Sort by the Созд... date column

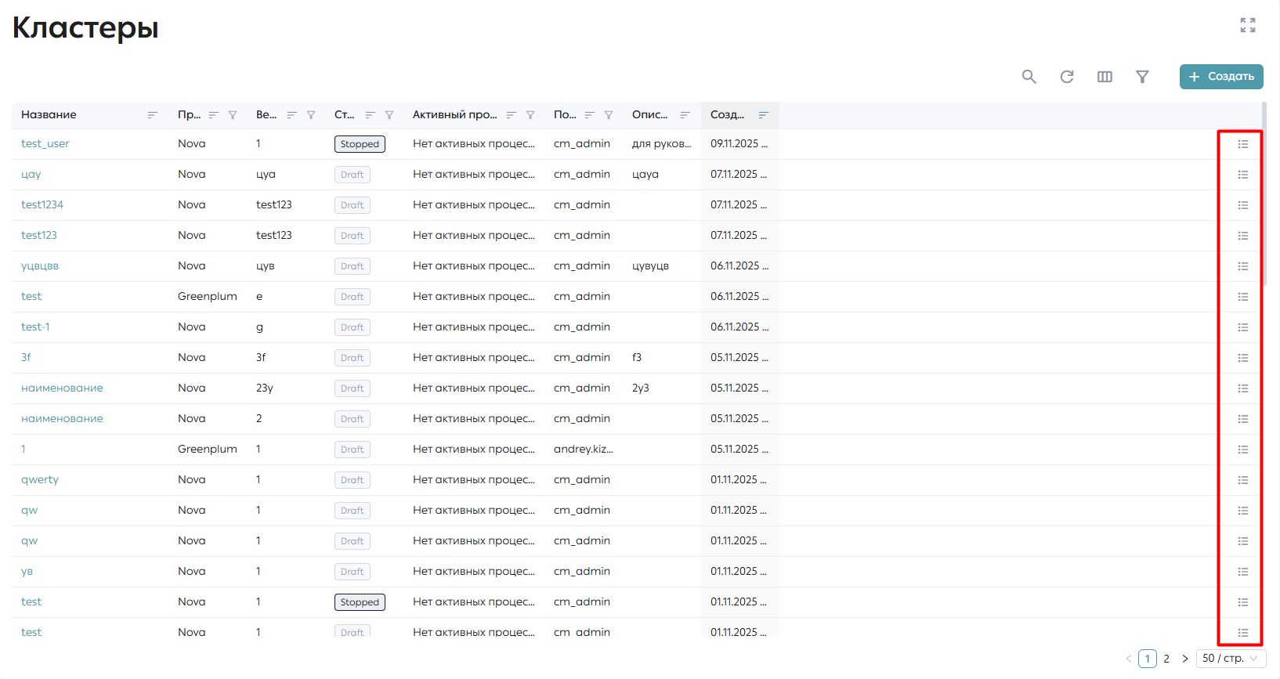[763, 115]
